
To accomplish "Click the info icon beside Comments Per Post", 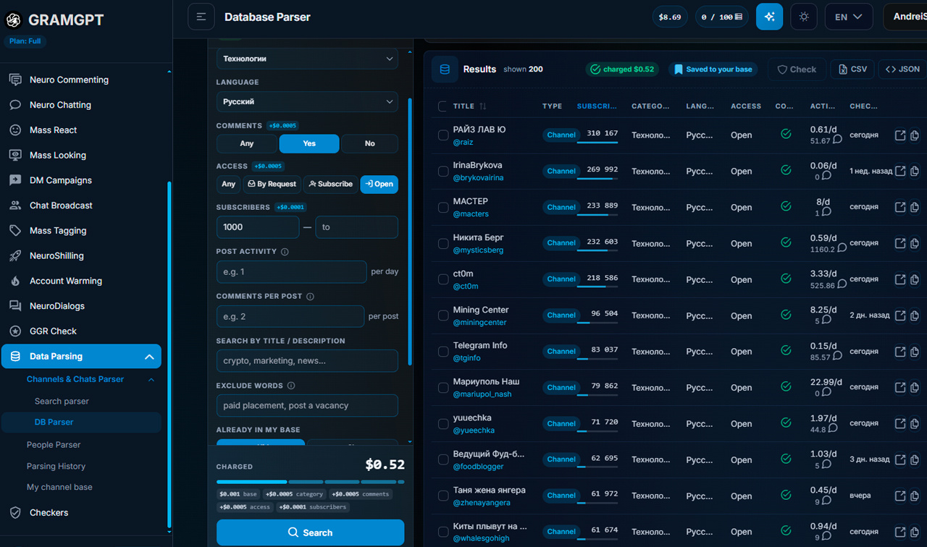I will pyautogui.click(x=310, y=297).
